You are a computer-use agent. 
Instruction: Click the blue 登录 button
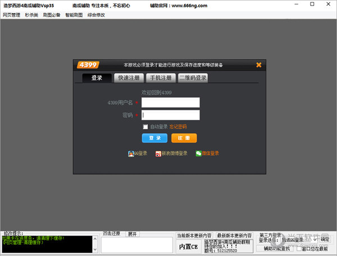tap(155, 138)
